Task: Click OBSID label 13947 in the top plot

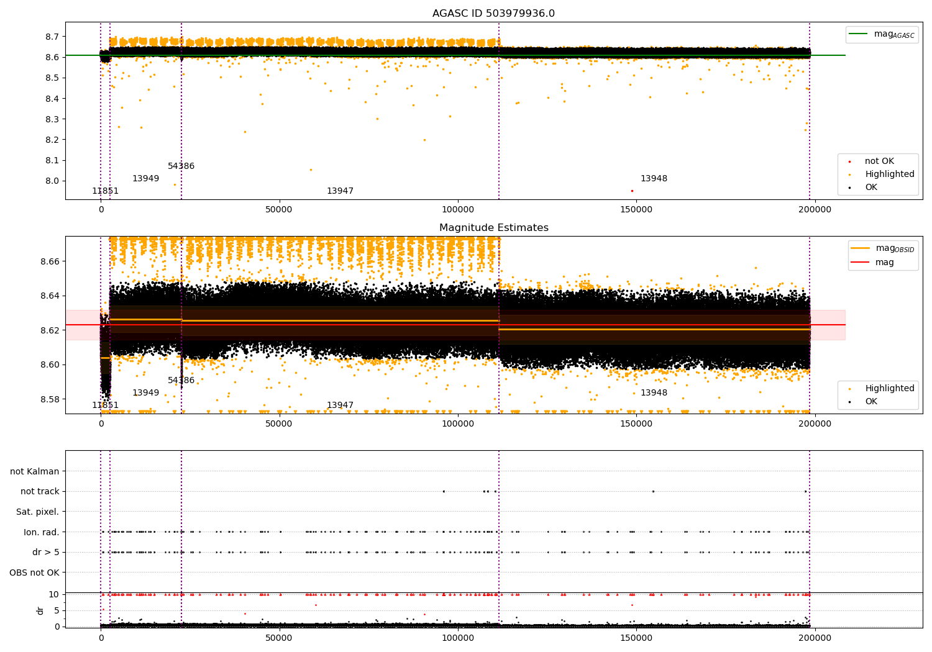Action: 340,191
